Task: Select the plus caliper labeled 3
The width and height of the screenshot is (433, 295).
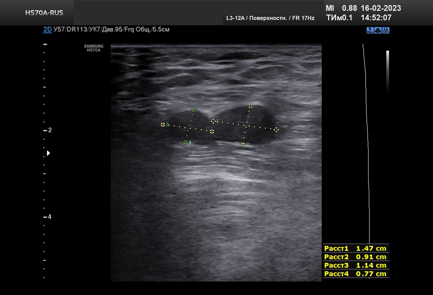Action: point(163,124)
